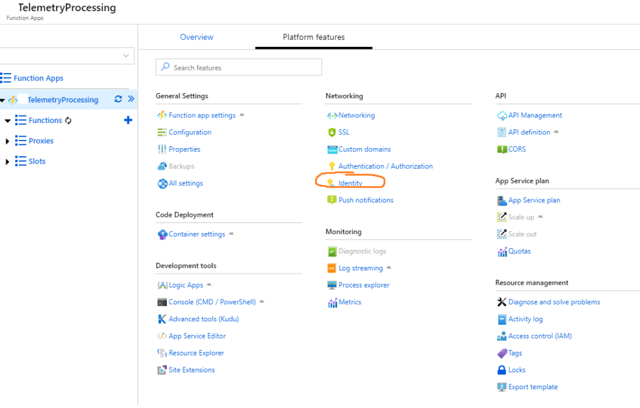Viewport: 640px width, 408px height.
Task: Click the Locks padlock icon
Action: pos(502,370)
